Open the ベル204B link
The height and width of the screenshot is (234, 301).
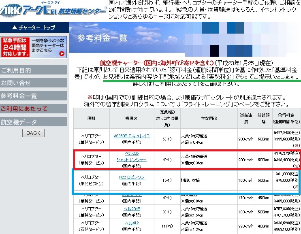click(x=132, y=209)
